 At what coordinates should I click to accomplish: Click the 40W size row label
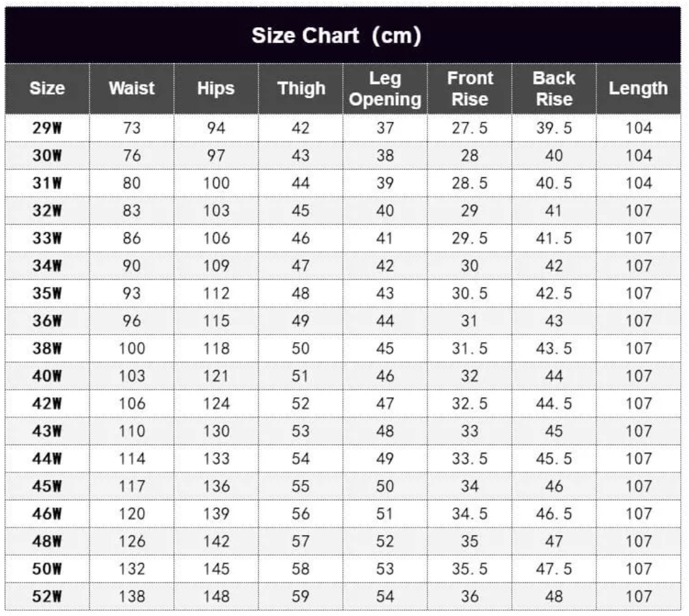click(47, 376)
